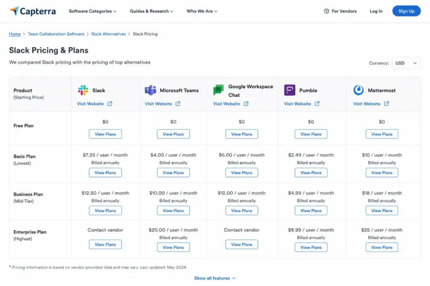The height and width of the screenshot is (286, 430).
Task: Open Team Collaboration Software breadcrumb
Action: point(56,34)
